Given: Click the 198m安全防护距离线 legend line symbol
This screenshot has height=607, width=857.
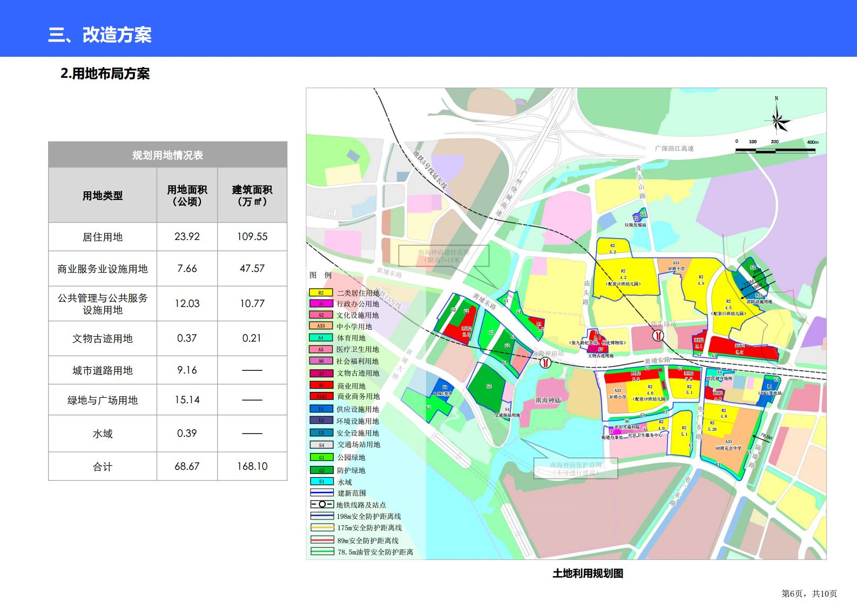Looking at the screenshot, I should (x=321, y=516).
